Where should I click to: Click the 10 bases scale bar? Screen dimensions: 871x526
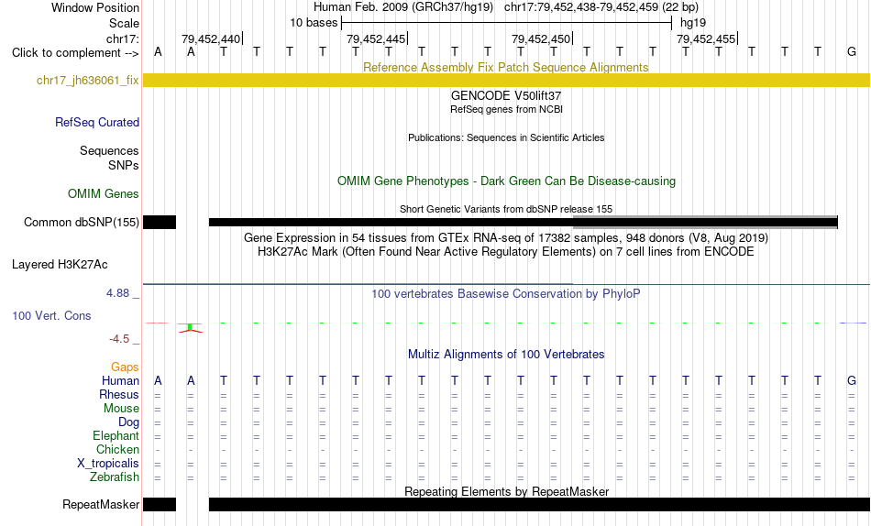tap(507, 23)
